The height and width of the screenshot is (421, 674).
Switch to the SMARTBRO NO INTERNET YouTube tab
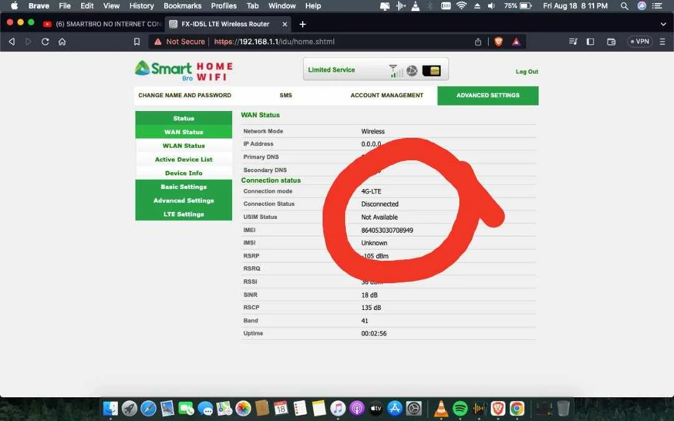(102, 24)
